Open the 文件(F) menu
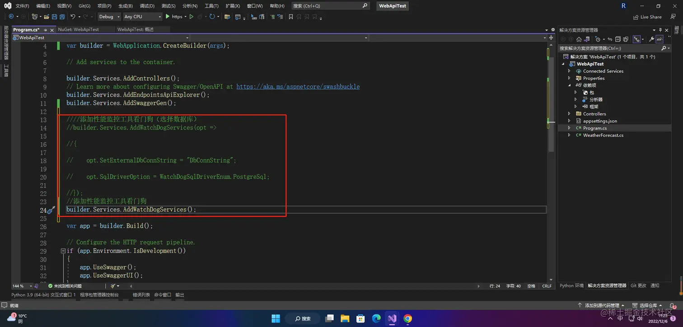683x327 pixels. pyautogui.click(x=22, y=6)
